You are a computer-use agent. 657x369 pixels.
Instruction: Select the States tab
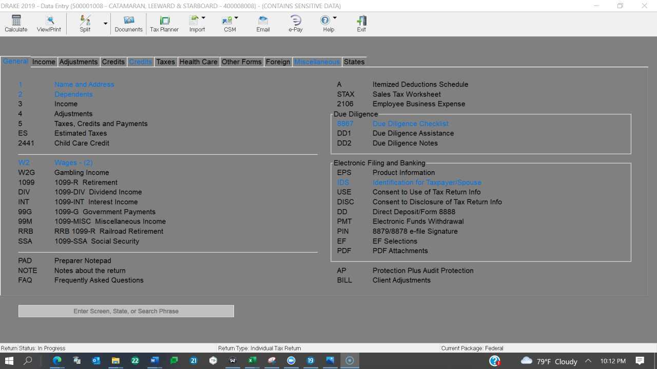354,62
